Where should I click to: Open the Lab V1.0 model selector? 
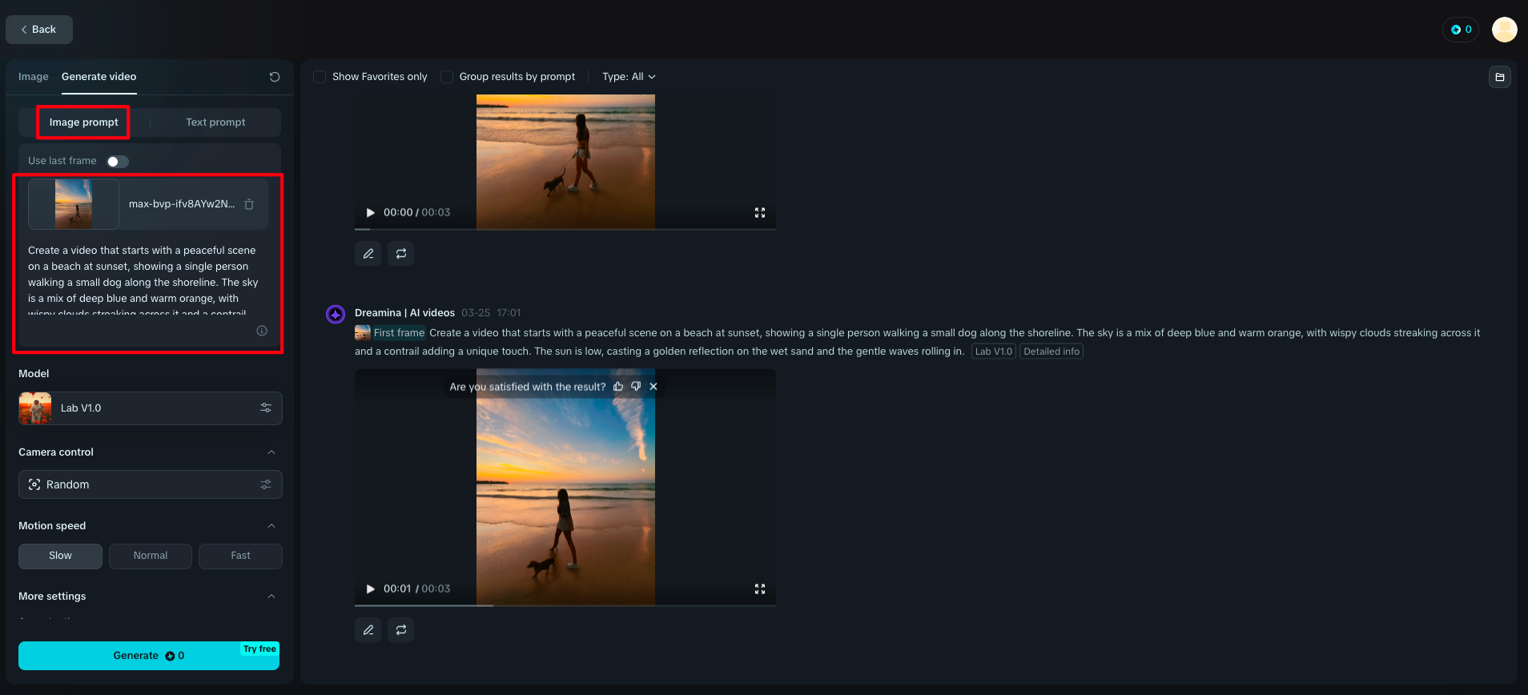click(151, 408)
